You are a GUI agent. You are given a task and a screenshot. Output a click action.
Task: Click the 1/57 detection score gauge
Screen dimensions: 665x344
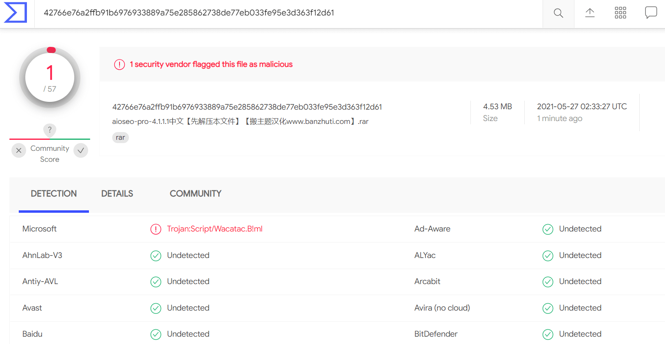pyautogui.click(x=50, y=77)
